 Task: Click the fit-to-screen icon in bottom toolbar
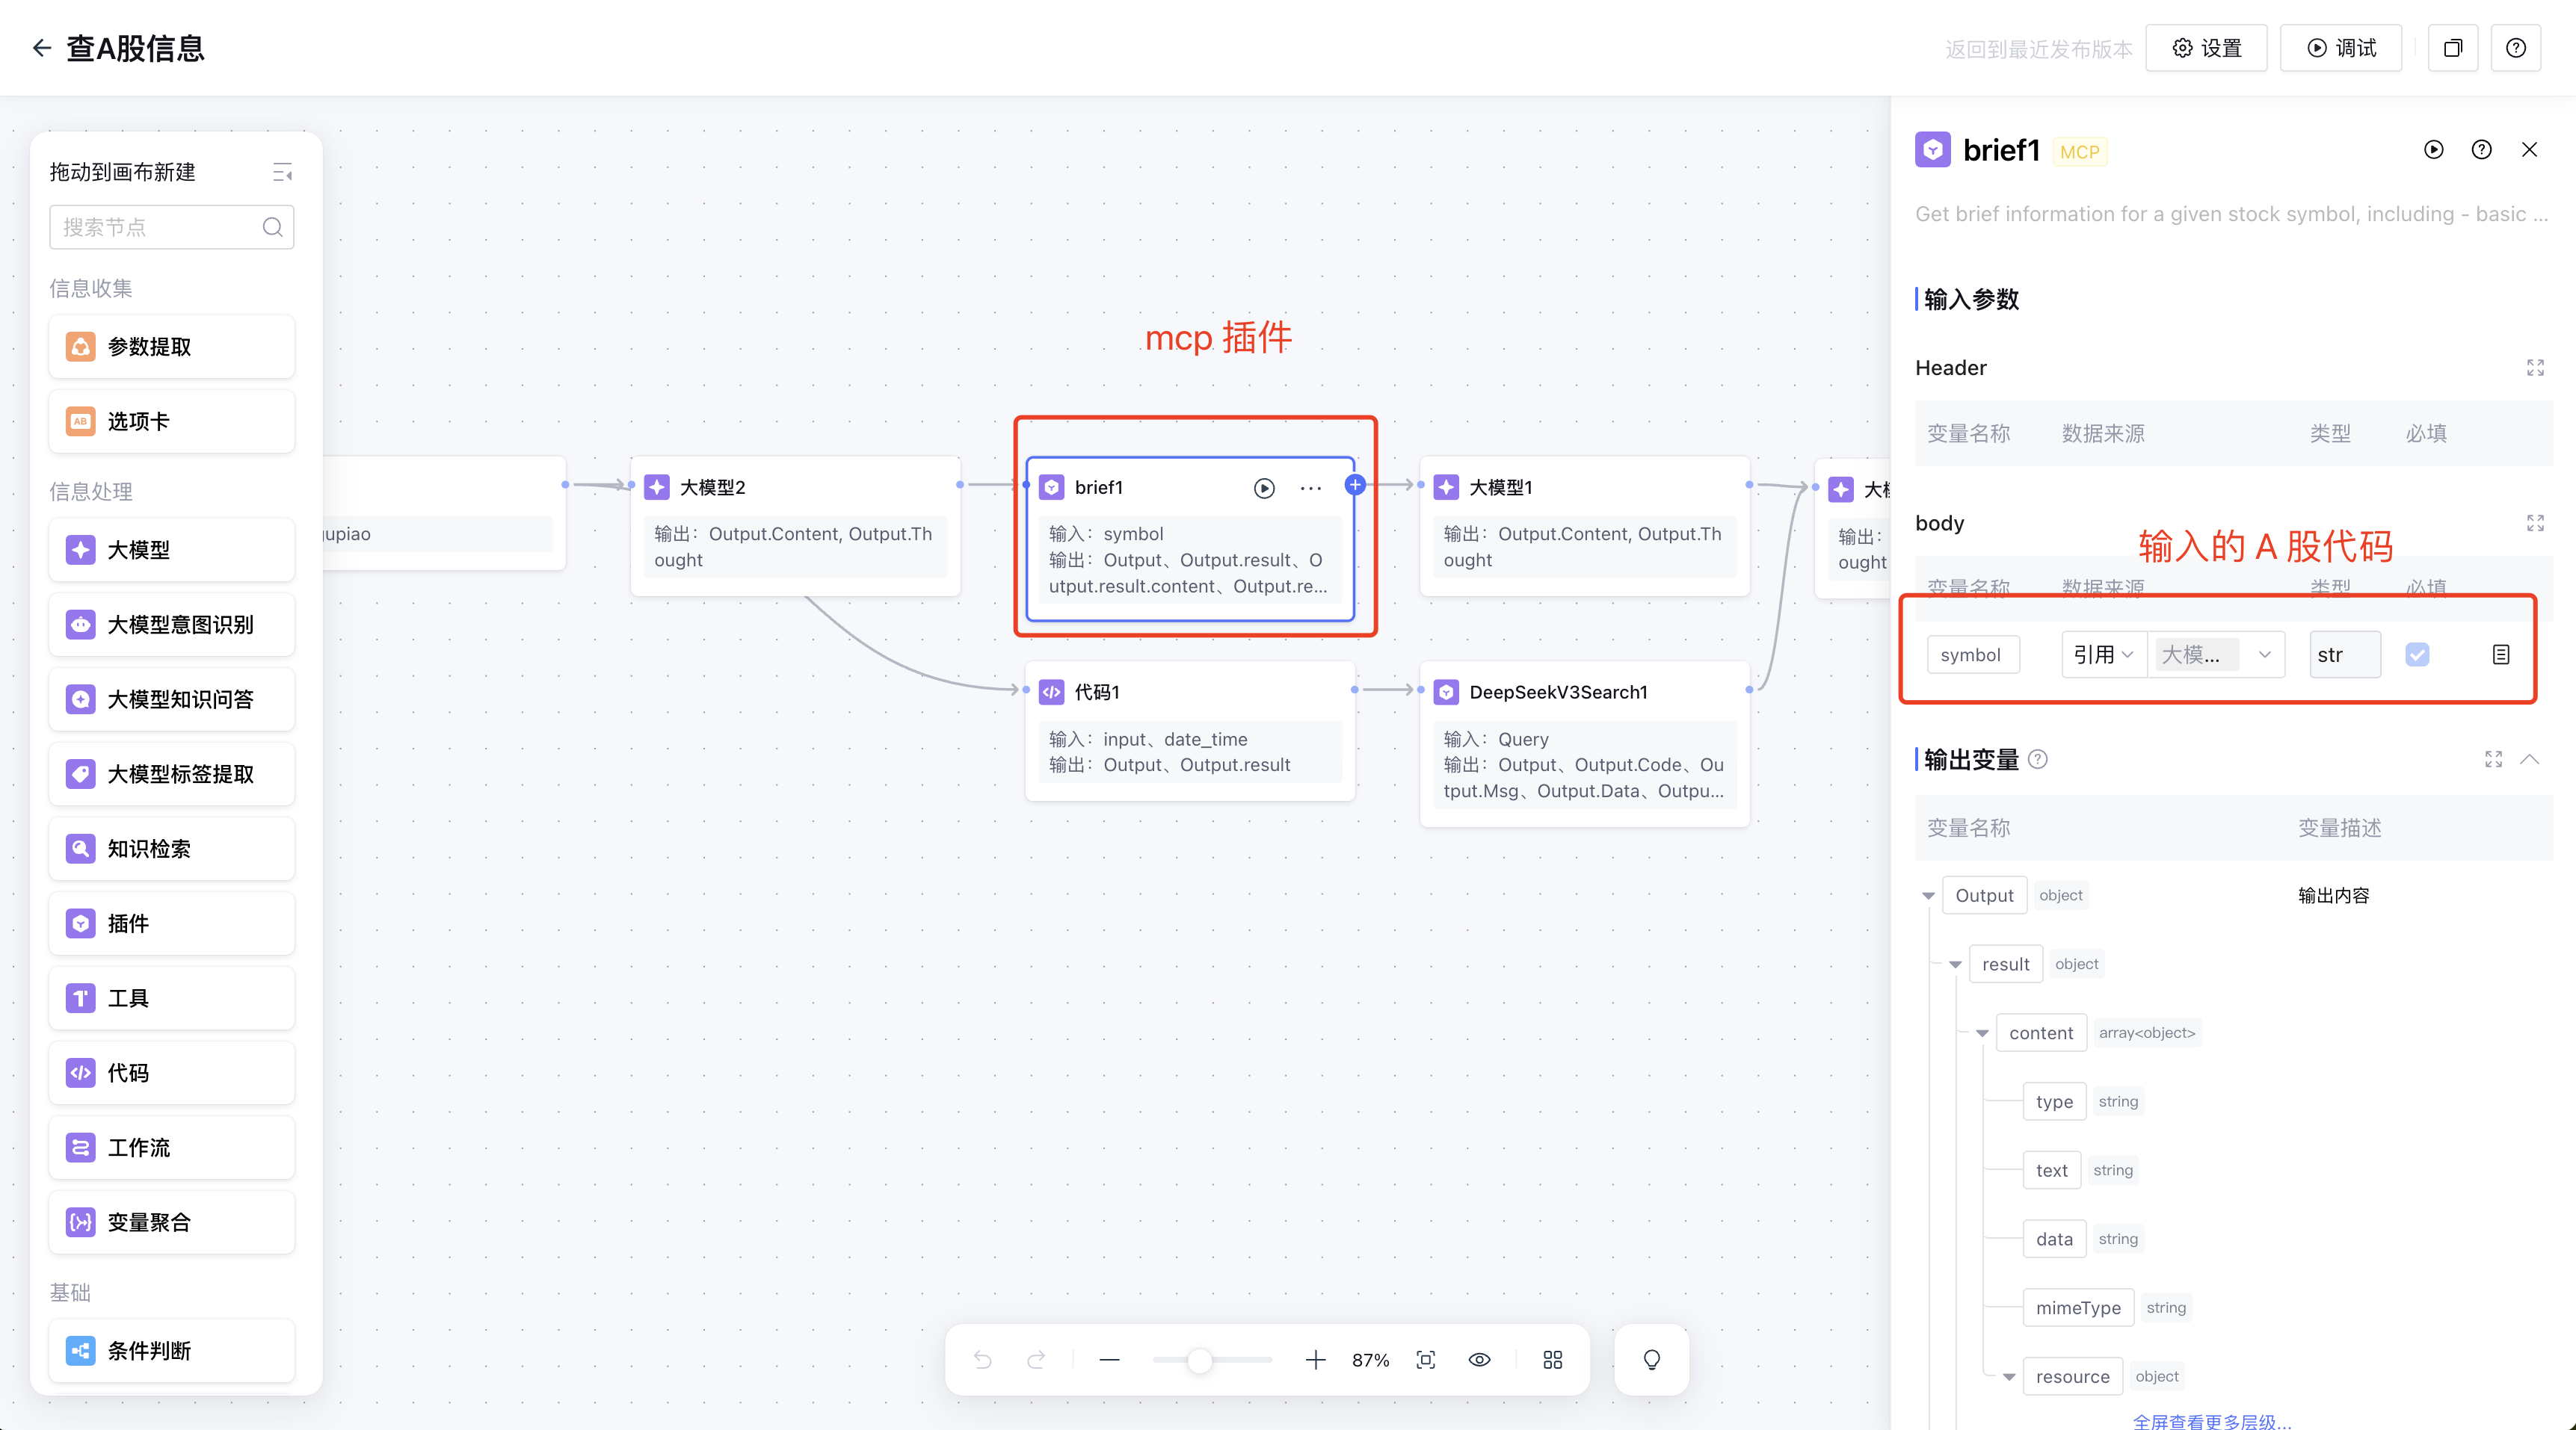pos(1425,1360)
